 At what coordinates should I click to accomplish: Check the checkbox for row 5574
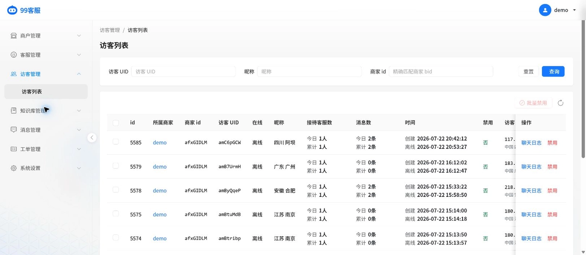click(x=116, y=238)
